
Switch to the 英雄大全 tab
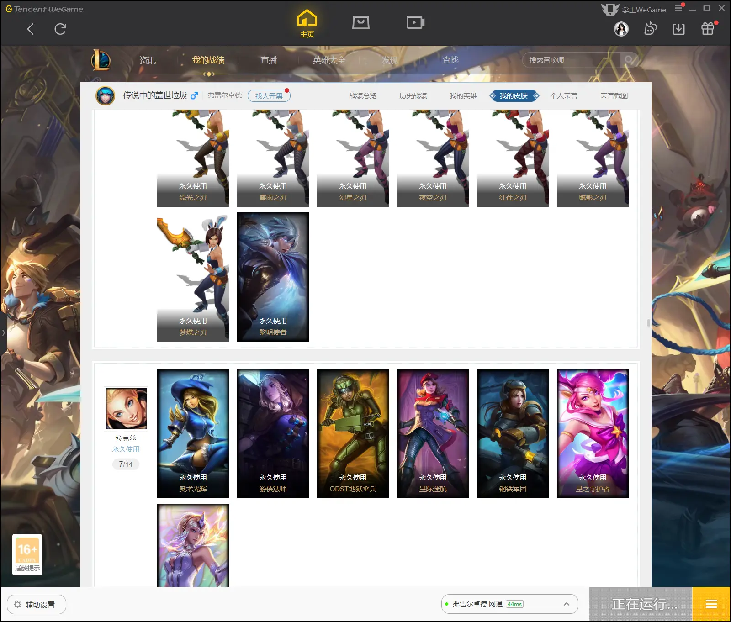tap(329, 60)
